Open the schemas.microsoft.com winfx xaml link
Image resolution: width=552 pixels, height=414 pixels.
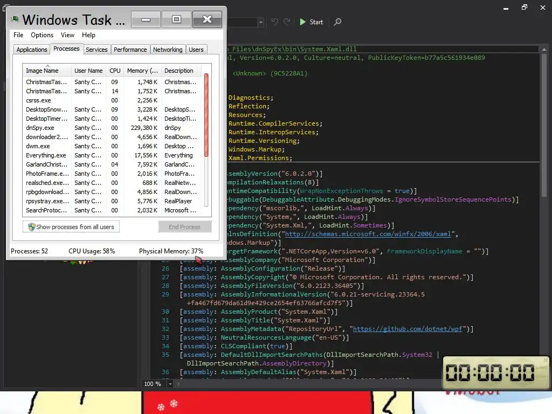coord(368,234)
